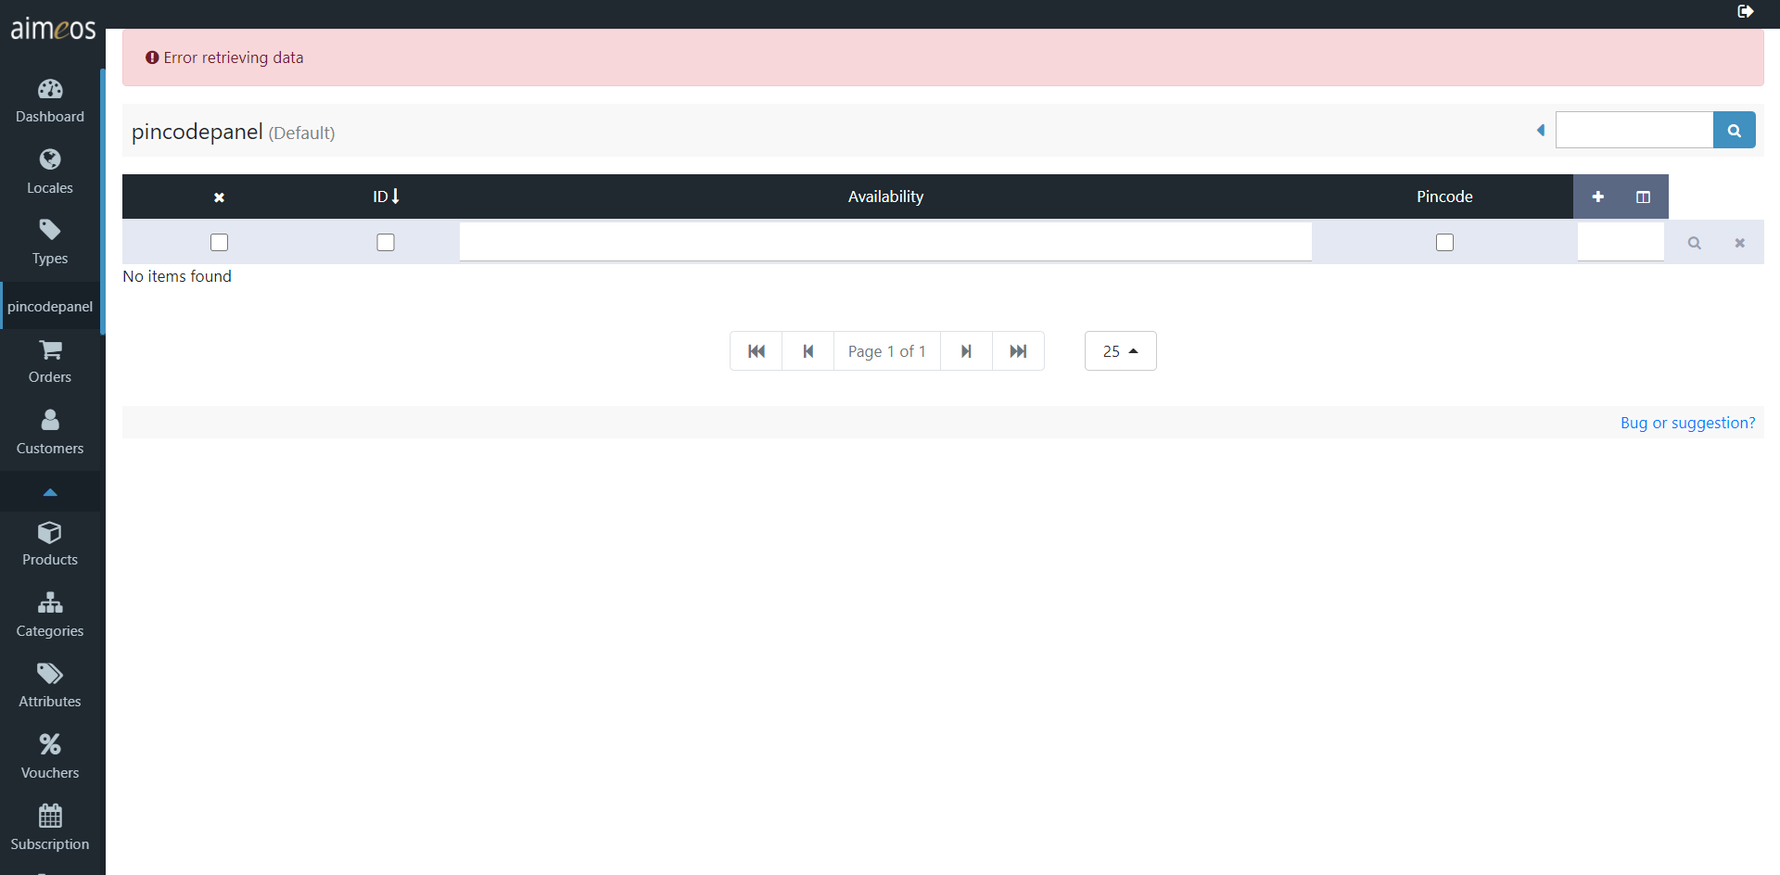Click the blue search button

coord(1734,131)
